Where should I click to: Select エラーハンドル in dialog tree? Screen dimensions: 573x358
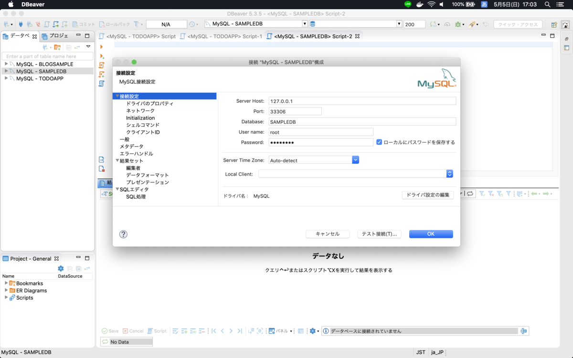(x=136, y=154)
